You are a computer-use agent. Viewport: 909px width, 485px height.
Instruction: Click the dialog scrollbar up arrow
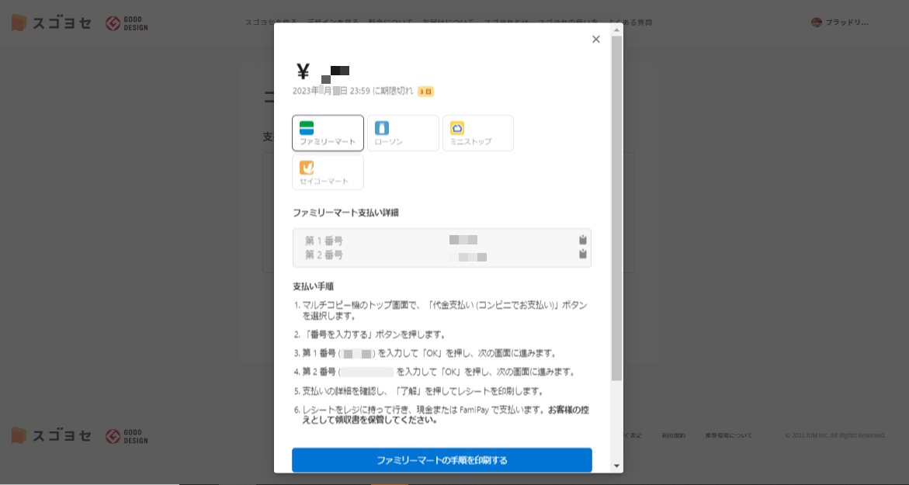pos(616,29)
